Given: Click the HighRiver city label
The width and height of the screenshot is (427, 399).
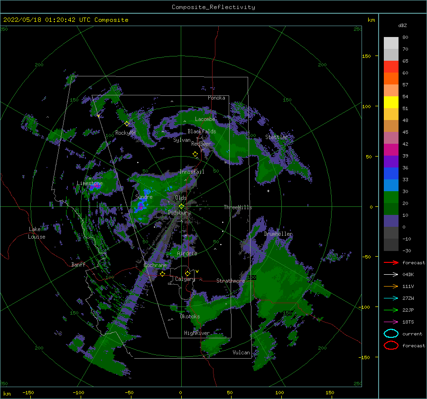Looking at the screenshot, I should point(197,333).
